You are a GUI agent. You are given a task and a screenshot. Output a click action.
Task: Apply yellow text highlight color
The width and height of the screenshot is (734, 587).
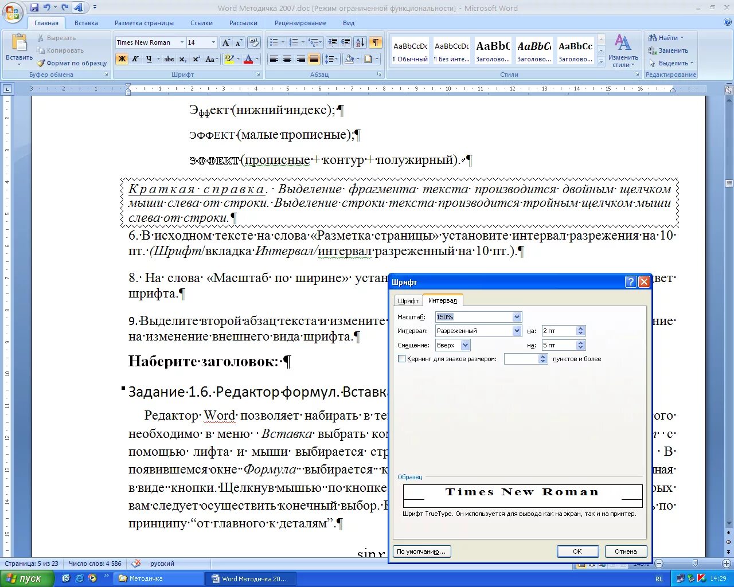click(x=229, y=59)
